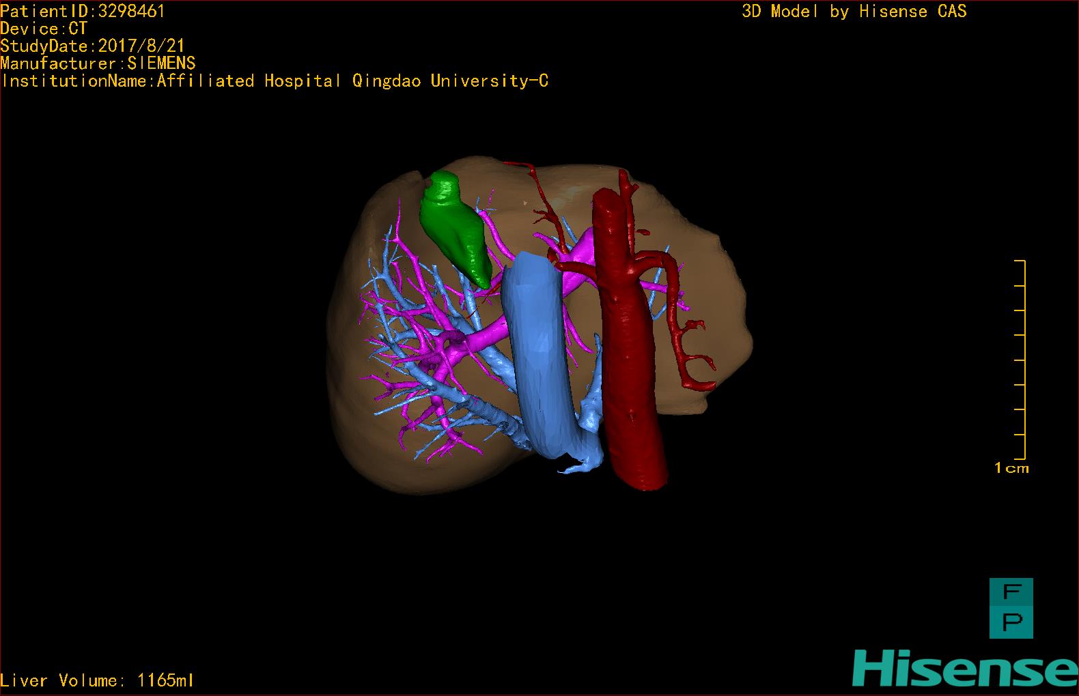Click the Device:CT label
The width and height of the screenshot is (1079, 696).
tap(44, 29)
